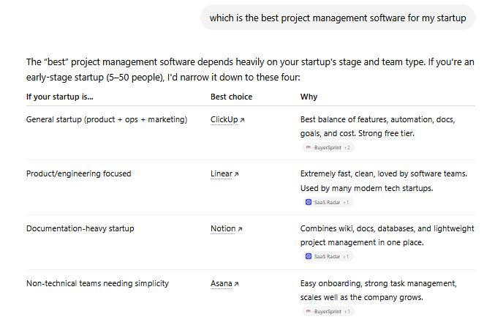Click BuyerSprint logo icon in the ClickUp row
The width and height of the screenshot is (495, 333).
pos(309,147)
